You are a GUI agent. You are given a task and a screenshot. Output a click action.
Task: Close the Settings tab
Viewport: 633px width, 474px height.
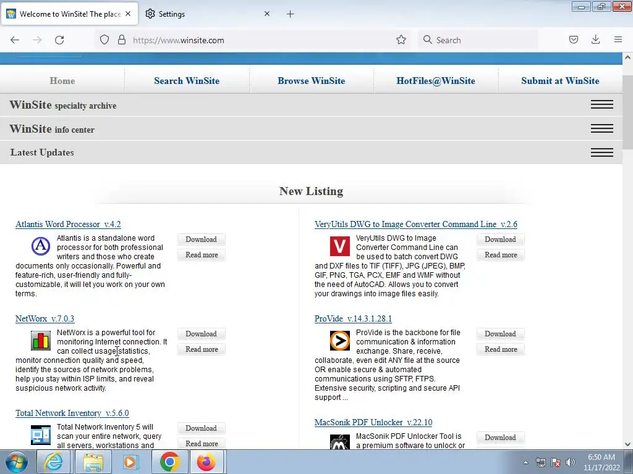267,14
